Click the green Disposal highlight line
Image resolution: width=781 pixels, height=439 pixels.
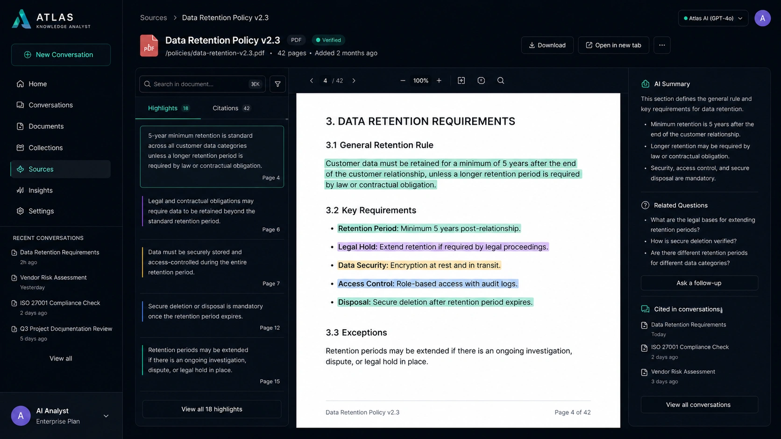coord(435,302)
